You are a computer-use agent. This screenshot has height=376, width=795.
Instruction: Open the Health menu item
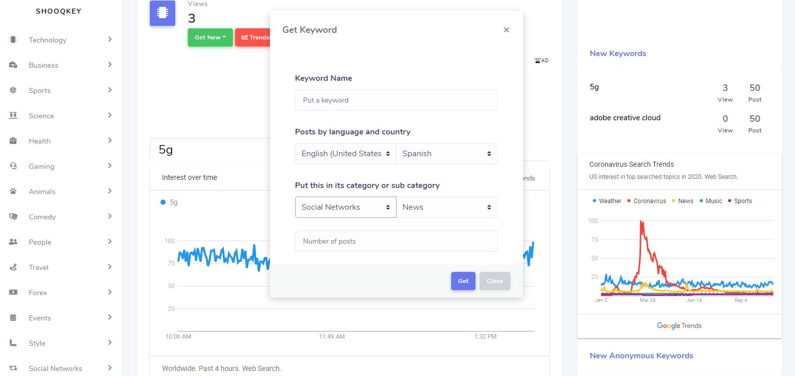coord(39,141)
